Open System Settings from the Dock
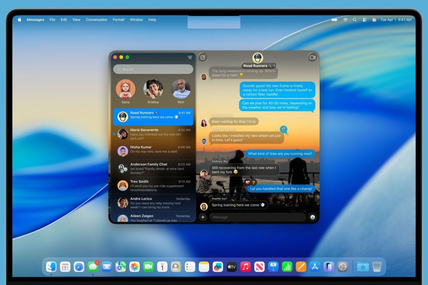This screenshot has width=428, height=285. pos(343,266)
